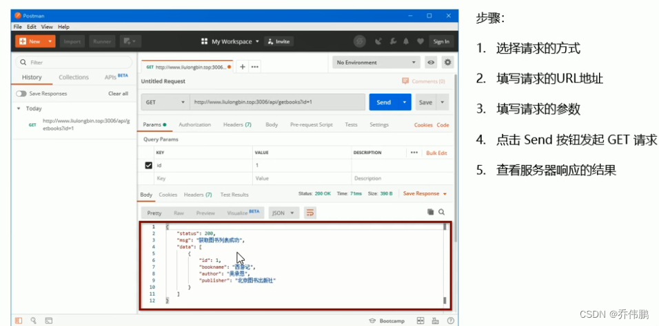Image resolution: width=659 pixels, height=326 pixels.
Task: Open the View menu
Action: coord(47,27)
